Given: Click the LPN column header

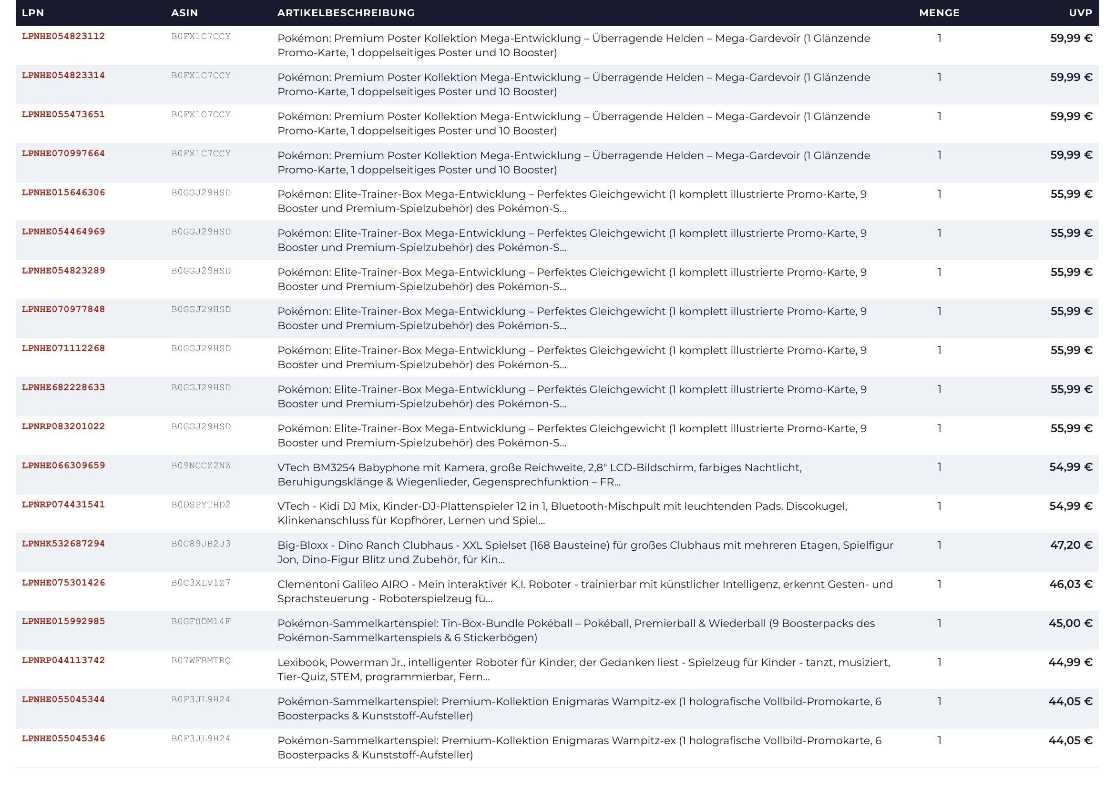Looking at the screenshot, I should pos(32,12).
